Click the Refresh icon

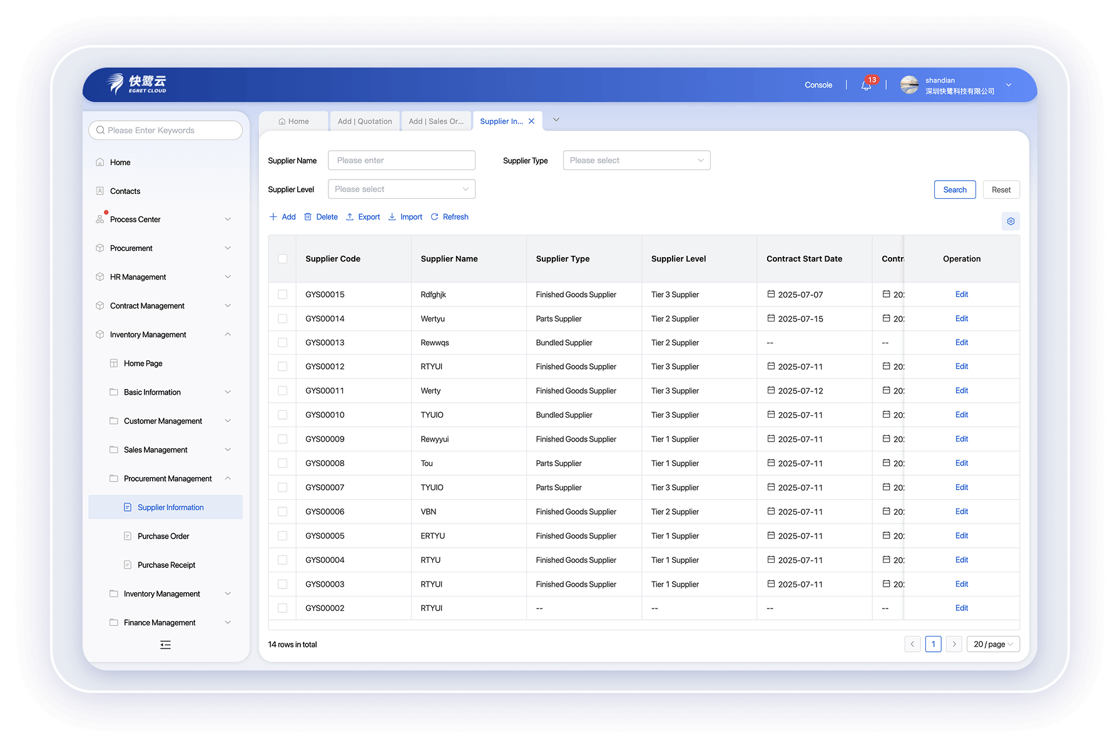[435, 217]
